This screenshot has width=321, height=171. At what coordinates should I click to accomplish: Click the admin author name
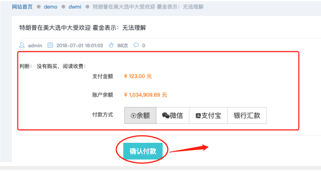35,45
